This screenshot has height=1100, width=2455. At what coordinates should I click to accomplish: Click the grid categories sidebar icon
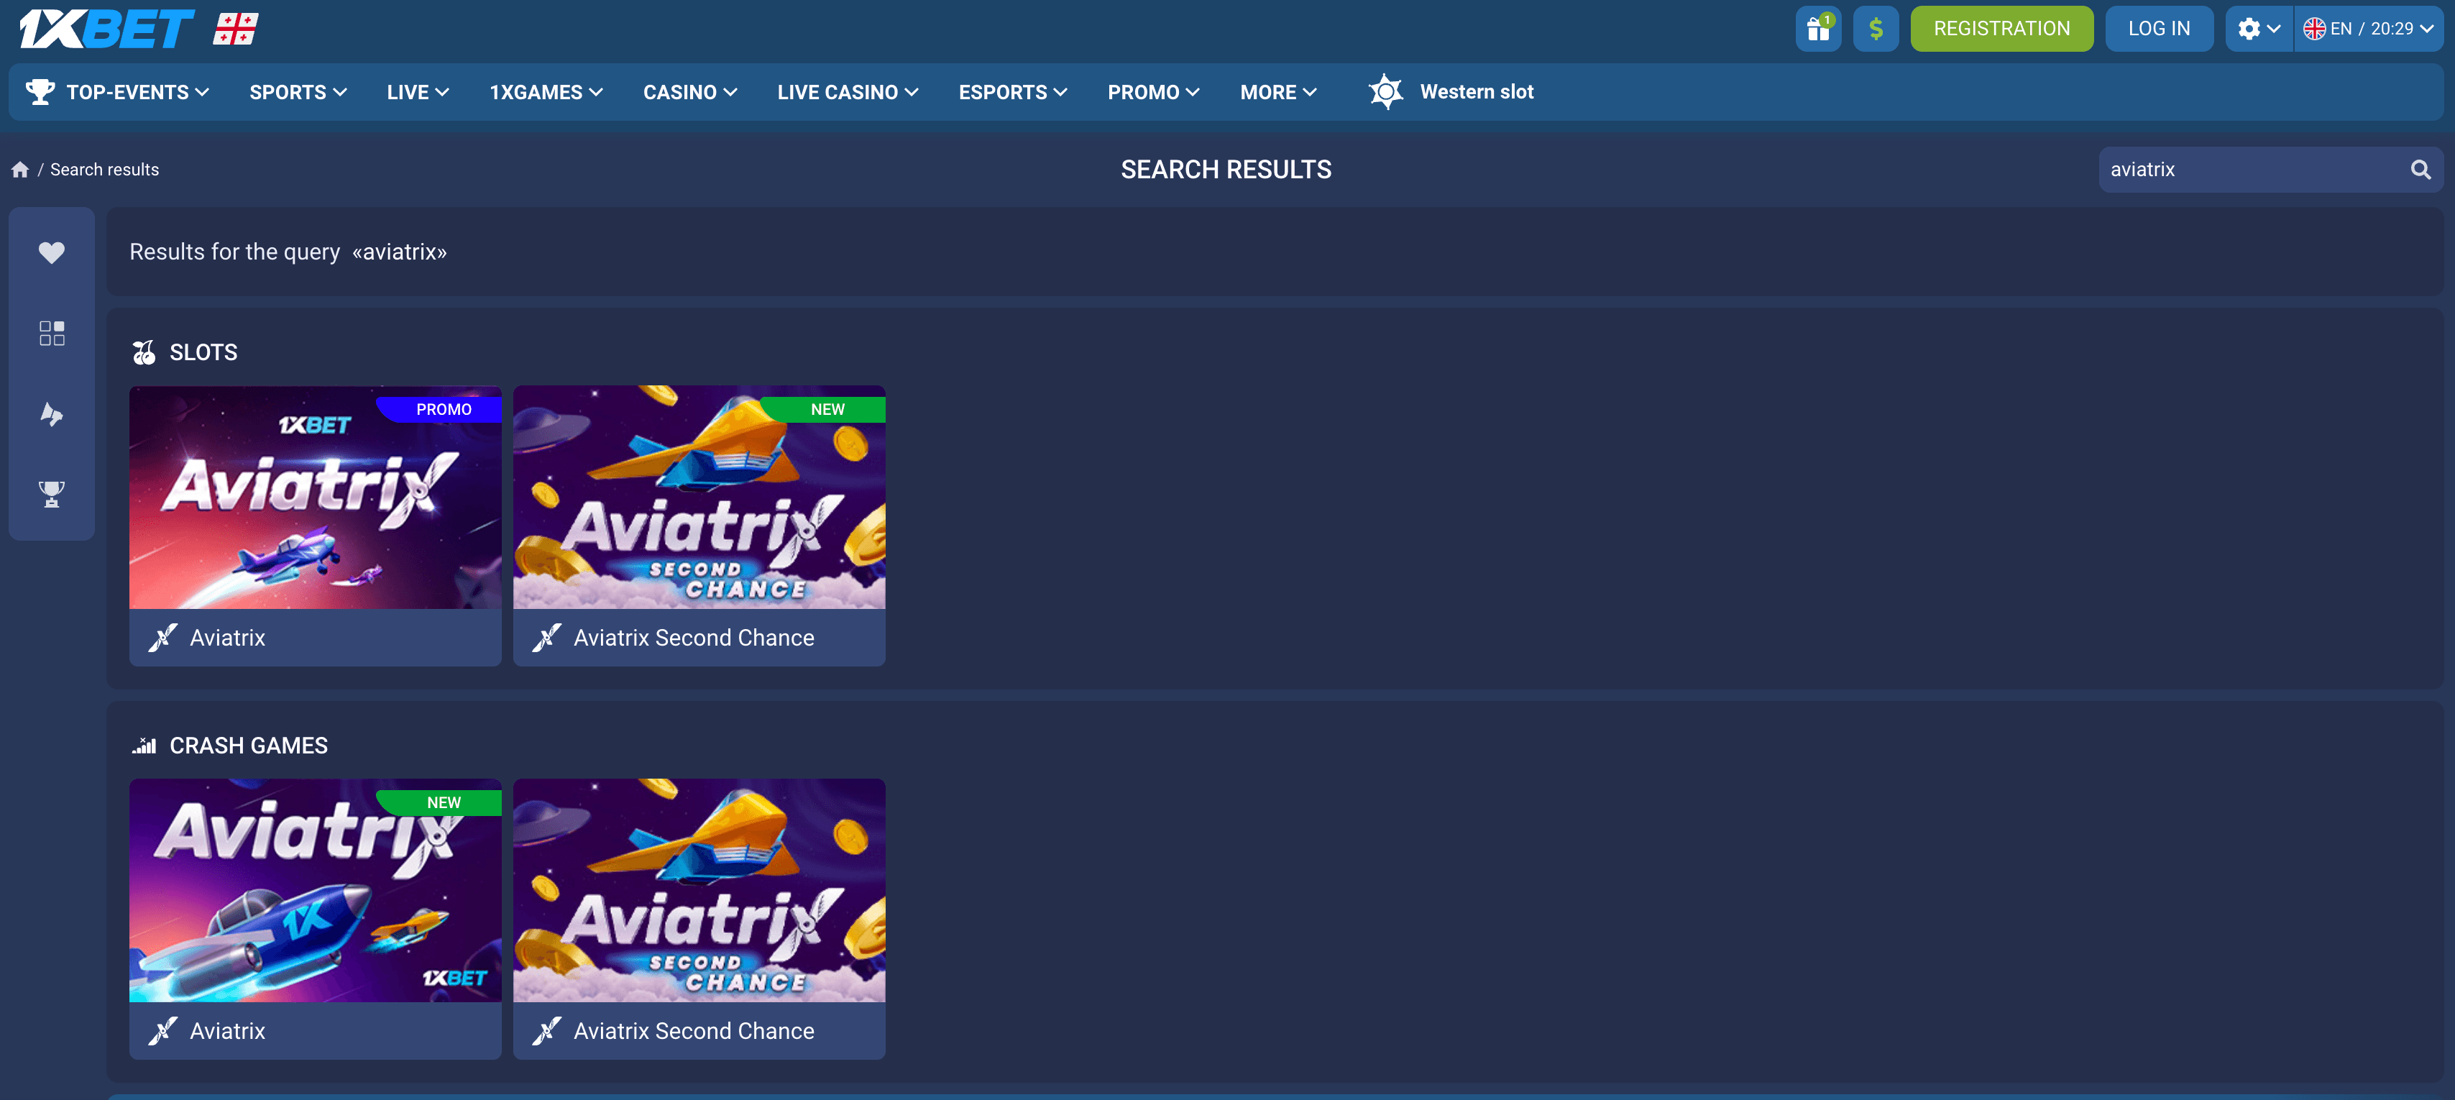point(52,333)
